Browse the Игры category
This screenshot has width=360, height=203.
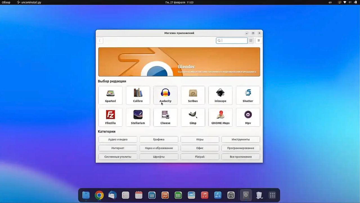(x=200, y=139)
